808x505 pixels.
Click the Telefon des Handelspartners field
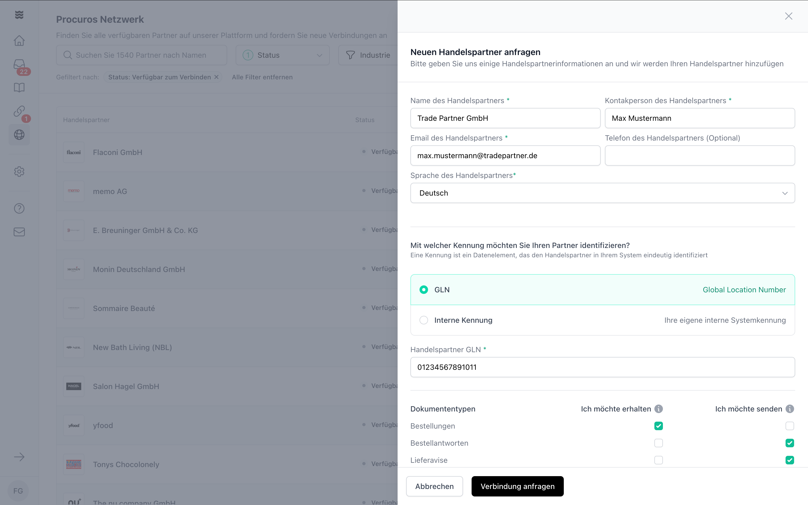tap(700, 155)
